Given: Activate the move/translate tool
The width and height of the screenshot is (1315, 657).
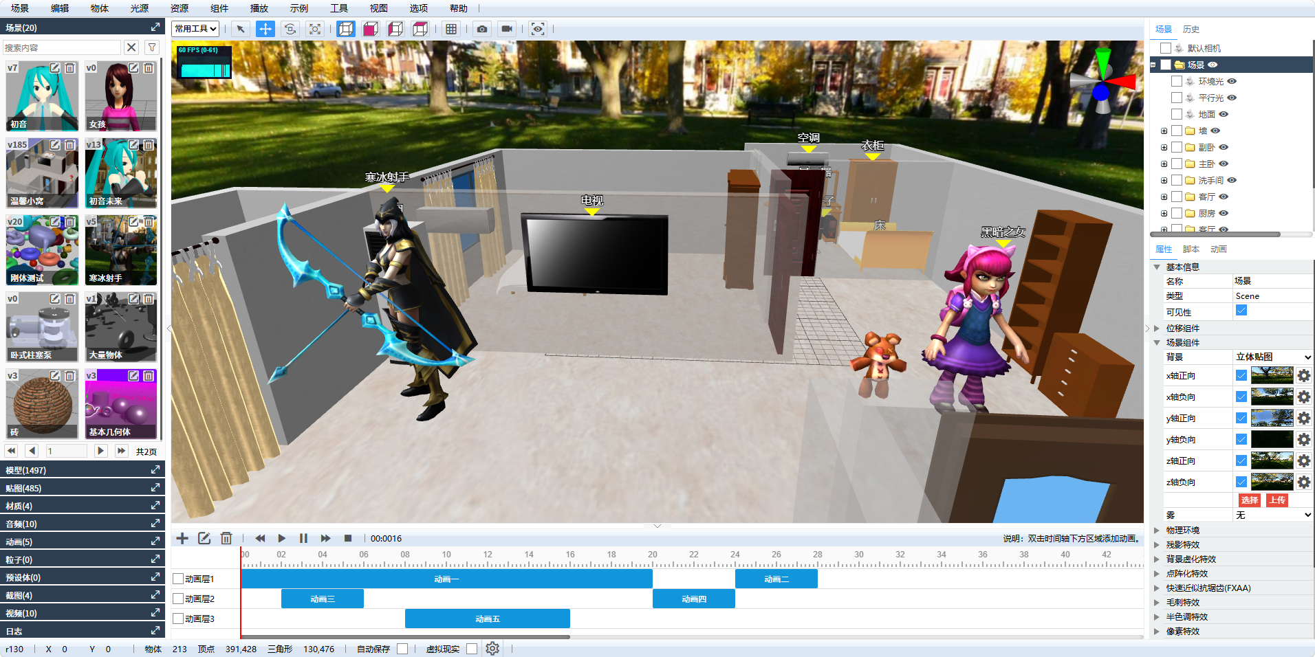Looking at the screenshot, I should [x=265, y=29].
